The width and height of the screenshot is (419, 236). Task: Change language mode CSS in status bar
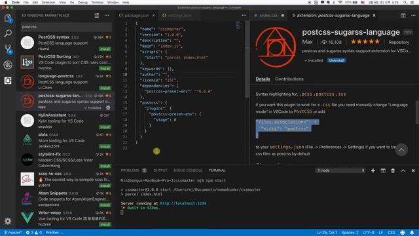(x=392, y=233)
